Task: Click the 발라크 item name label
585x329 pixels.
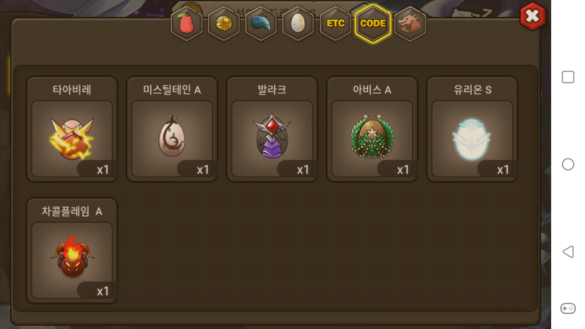Action: coord(272,90)
